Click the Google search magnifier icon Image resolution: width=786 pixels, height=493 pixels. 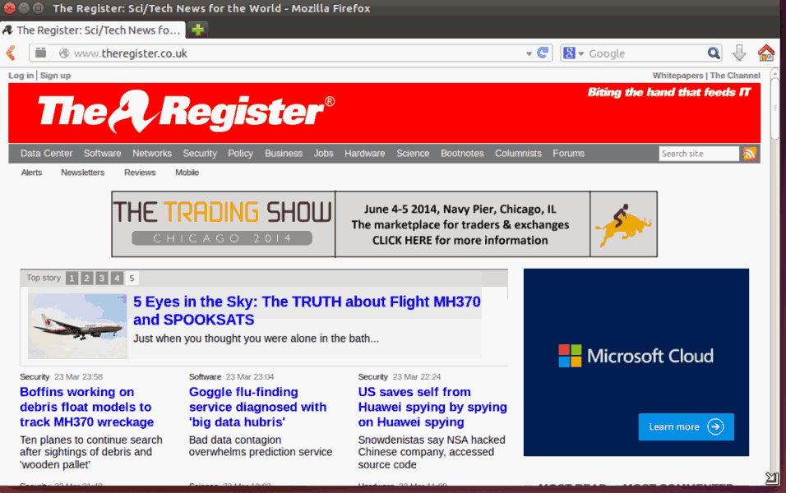pyautogui.click(x=714, y=53)
